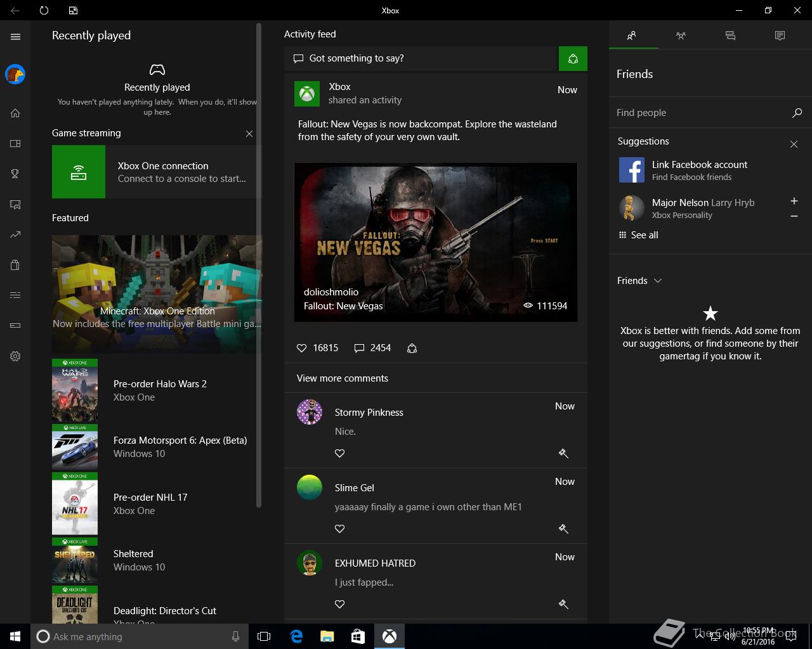This screenshot has width=812, height=649.
Task: Open Xbox One connection tile
Action: click(156, 172)
